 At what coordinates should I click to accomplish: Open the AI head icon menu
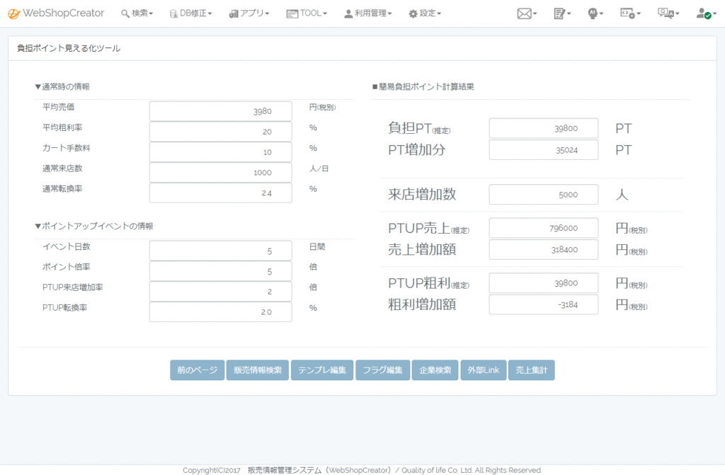(595, 13)
